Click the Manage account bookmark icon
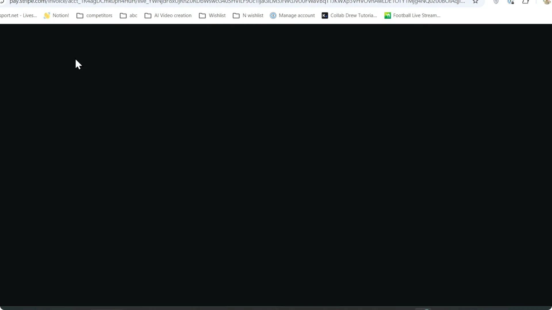This screenshot has width=552, height=310. click(x=273, y=15)
